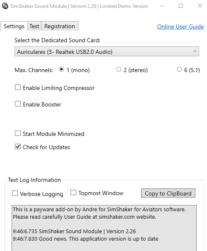Enable Start Module Minimized option
The image size is (207, 251).
click(18, 133)
